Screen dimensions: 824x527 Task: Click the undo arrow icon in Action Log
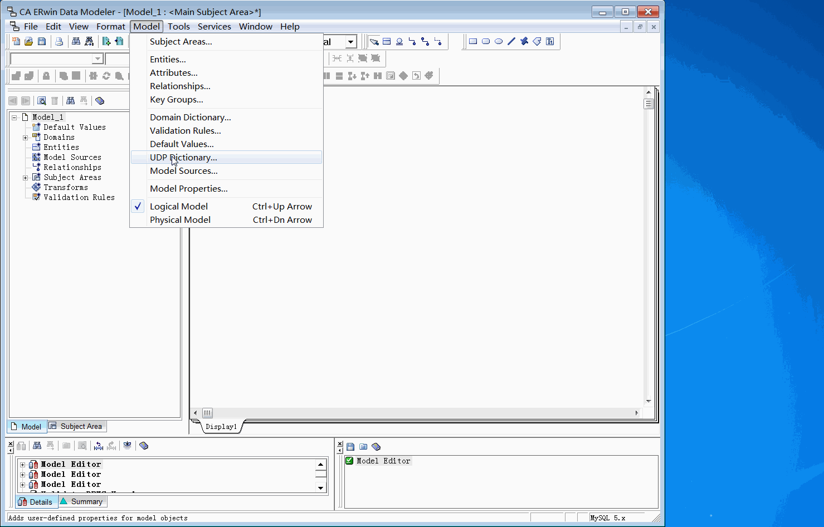pos(99,446)
